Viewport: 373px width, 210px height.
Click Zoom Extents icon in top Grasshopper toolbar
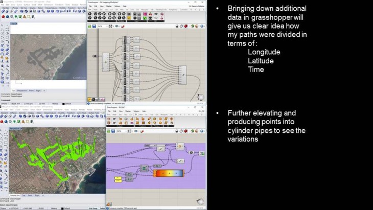(x=111, y=26)
